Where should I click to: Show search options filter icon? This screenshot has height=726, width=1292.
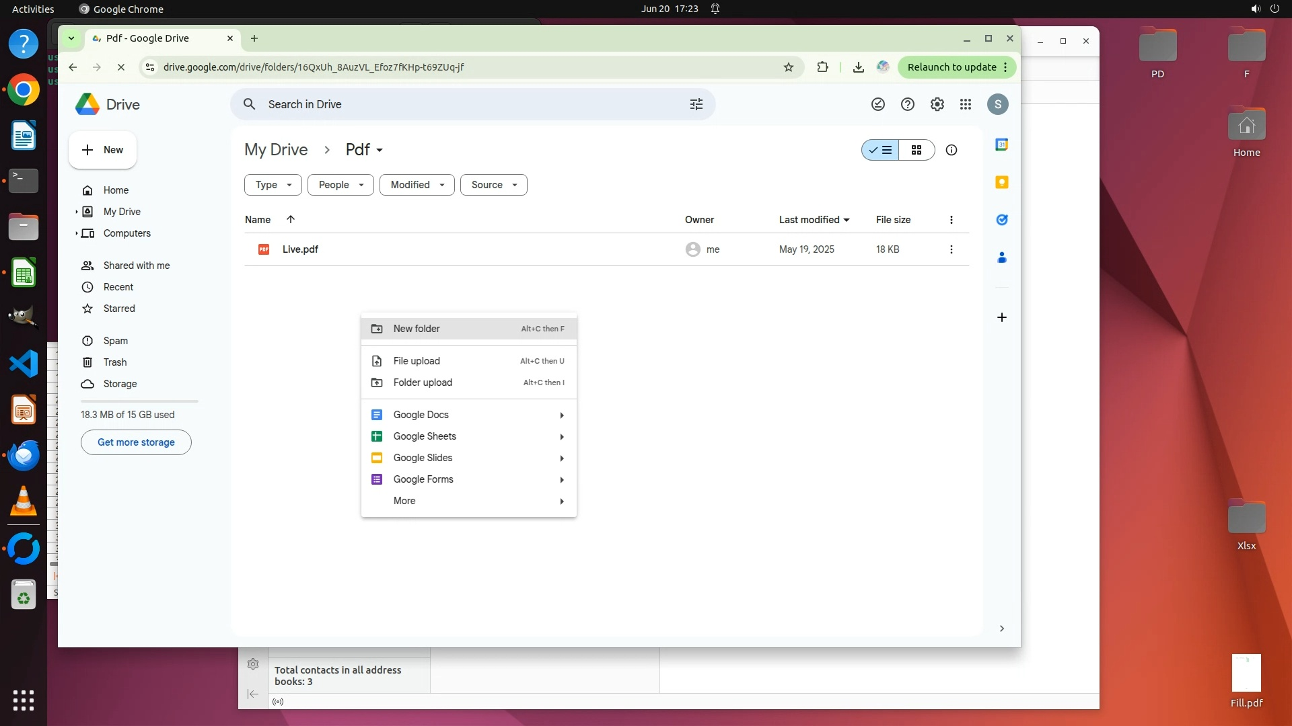point(696,104)
